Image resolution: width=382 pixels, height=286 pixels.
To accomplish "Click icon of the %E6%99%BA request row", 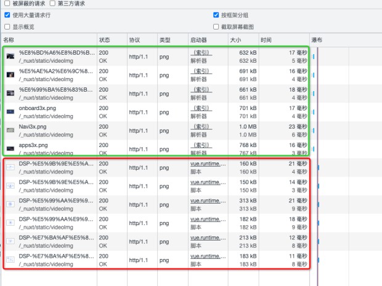I will (x=10, y=93).
